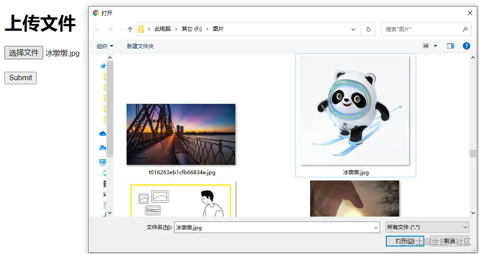Click the file list scroll down arrow

(473, 213)
